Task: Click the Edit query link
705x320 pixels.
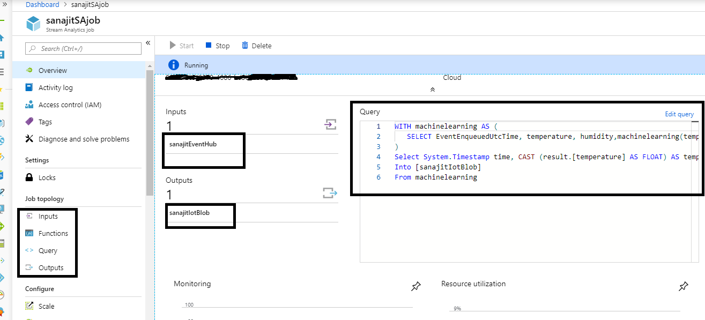Action: point(679,114)
